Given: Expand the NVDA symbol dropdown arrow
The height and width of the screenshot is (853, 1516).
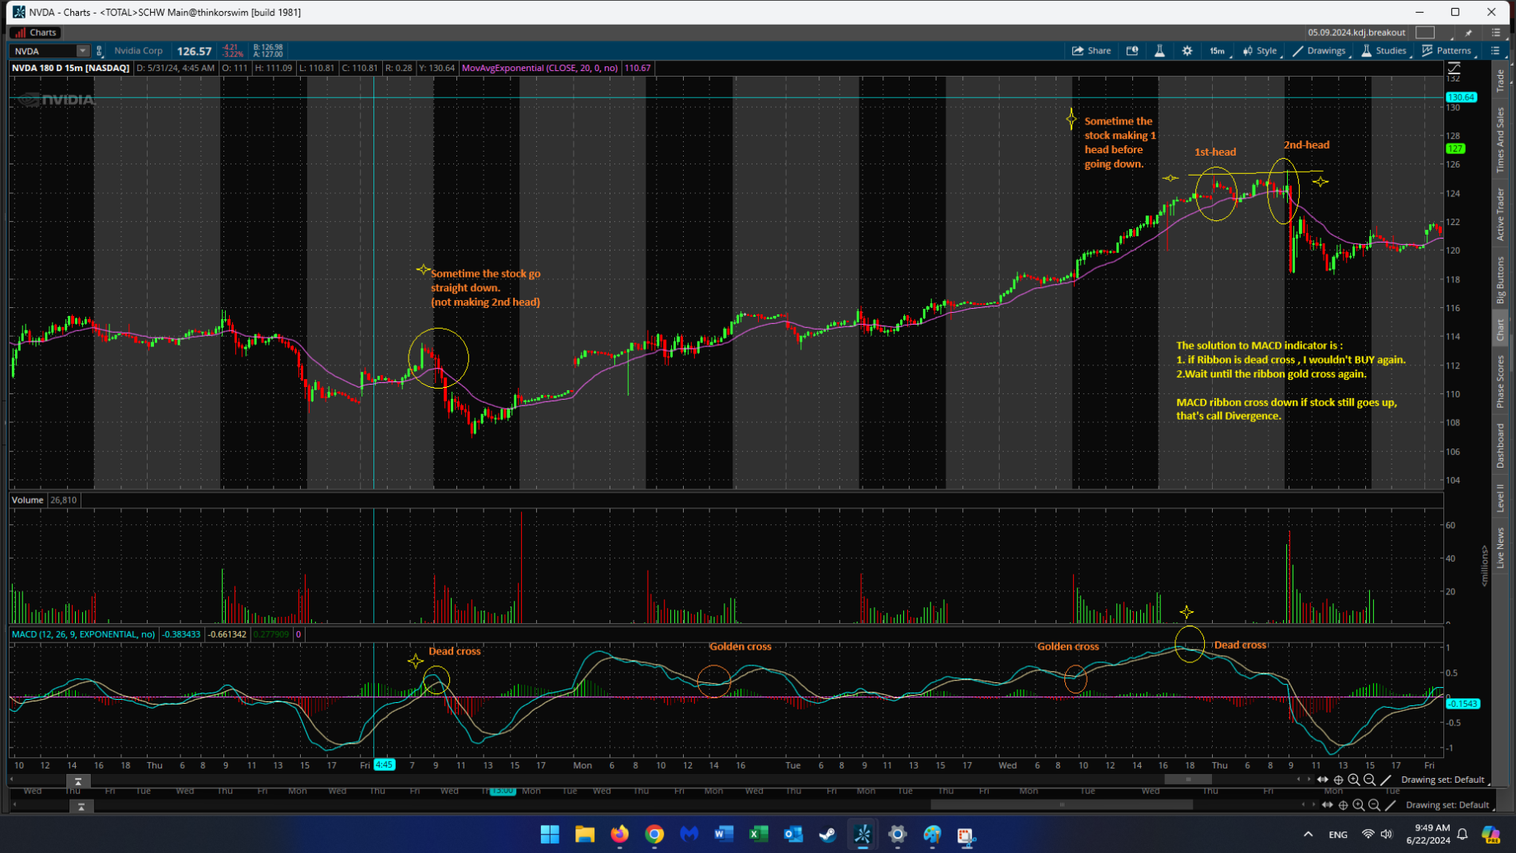Looking at the screenshot, I should 82,51.
